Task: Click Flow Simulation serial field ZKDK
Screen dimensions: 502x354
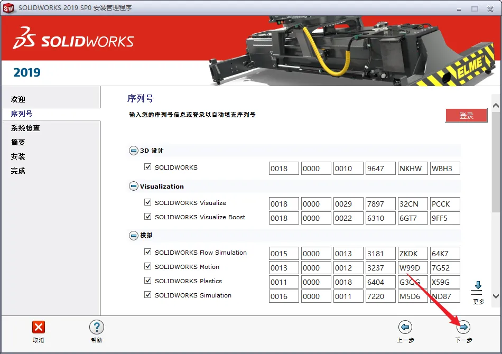Action: [413, 254]
